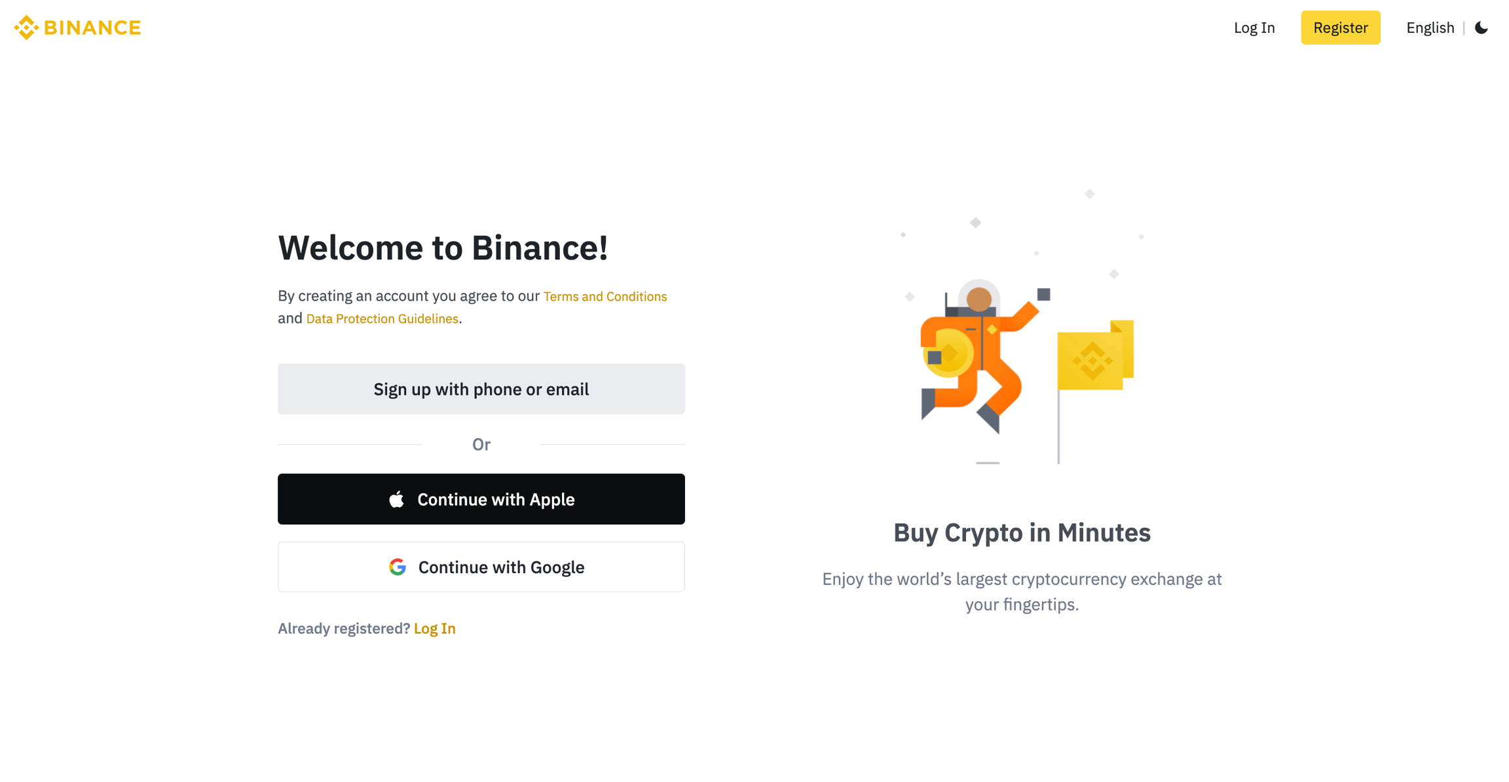Click the Google G logo icon

(x=398, y=567)
